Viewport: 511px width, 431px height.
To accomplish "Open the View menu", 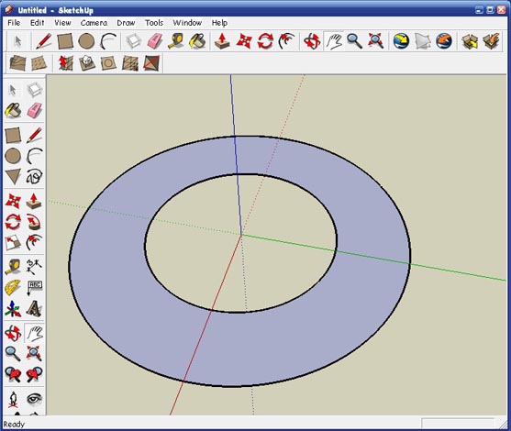I will (62, 23).
